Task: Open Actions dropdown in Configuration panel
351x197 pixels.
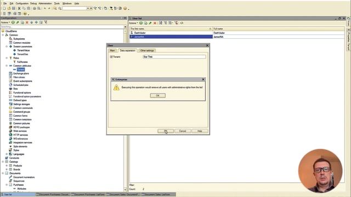Action: point(5,22)
